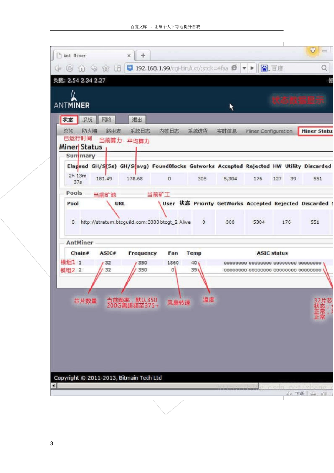Click the ANTMINER logo

pyautogui.click(x=72, y=100)
